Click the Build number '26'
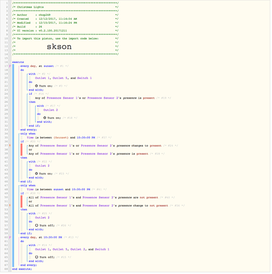272x274 pixels. [40, 27]
